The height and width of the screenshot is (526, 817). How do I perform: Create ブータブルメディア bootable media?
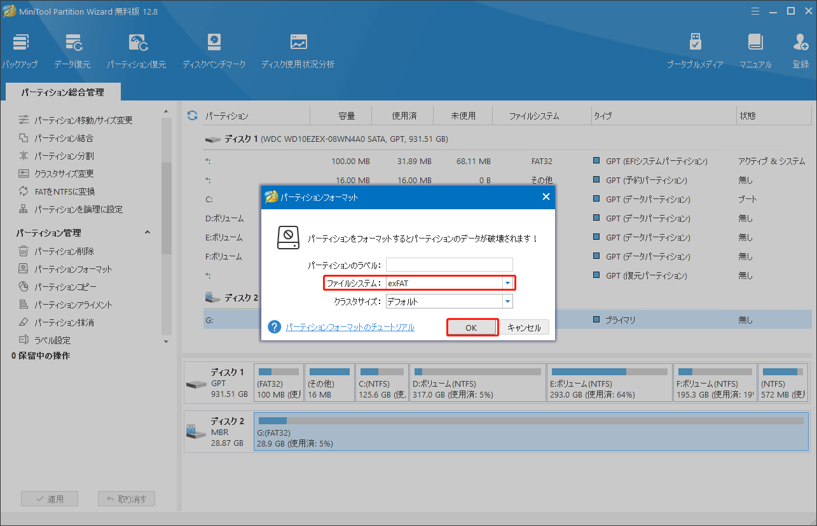pyautogui.click(x=695, y=51)
